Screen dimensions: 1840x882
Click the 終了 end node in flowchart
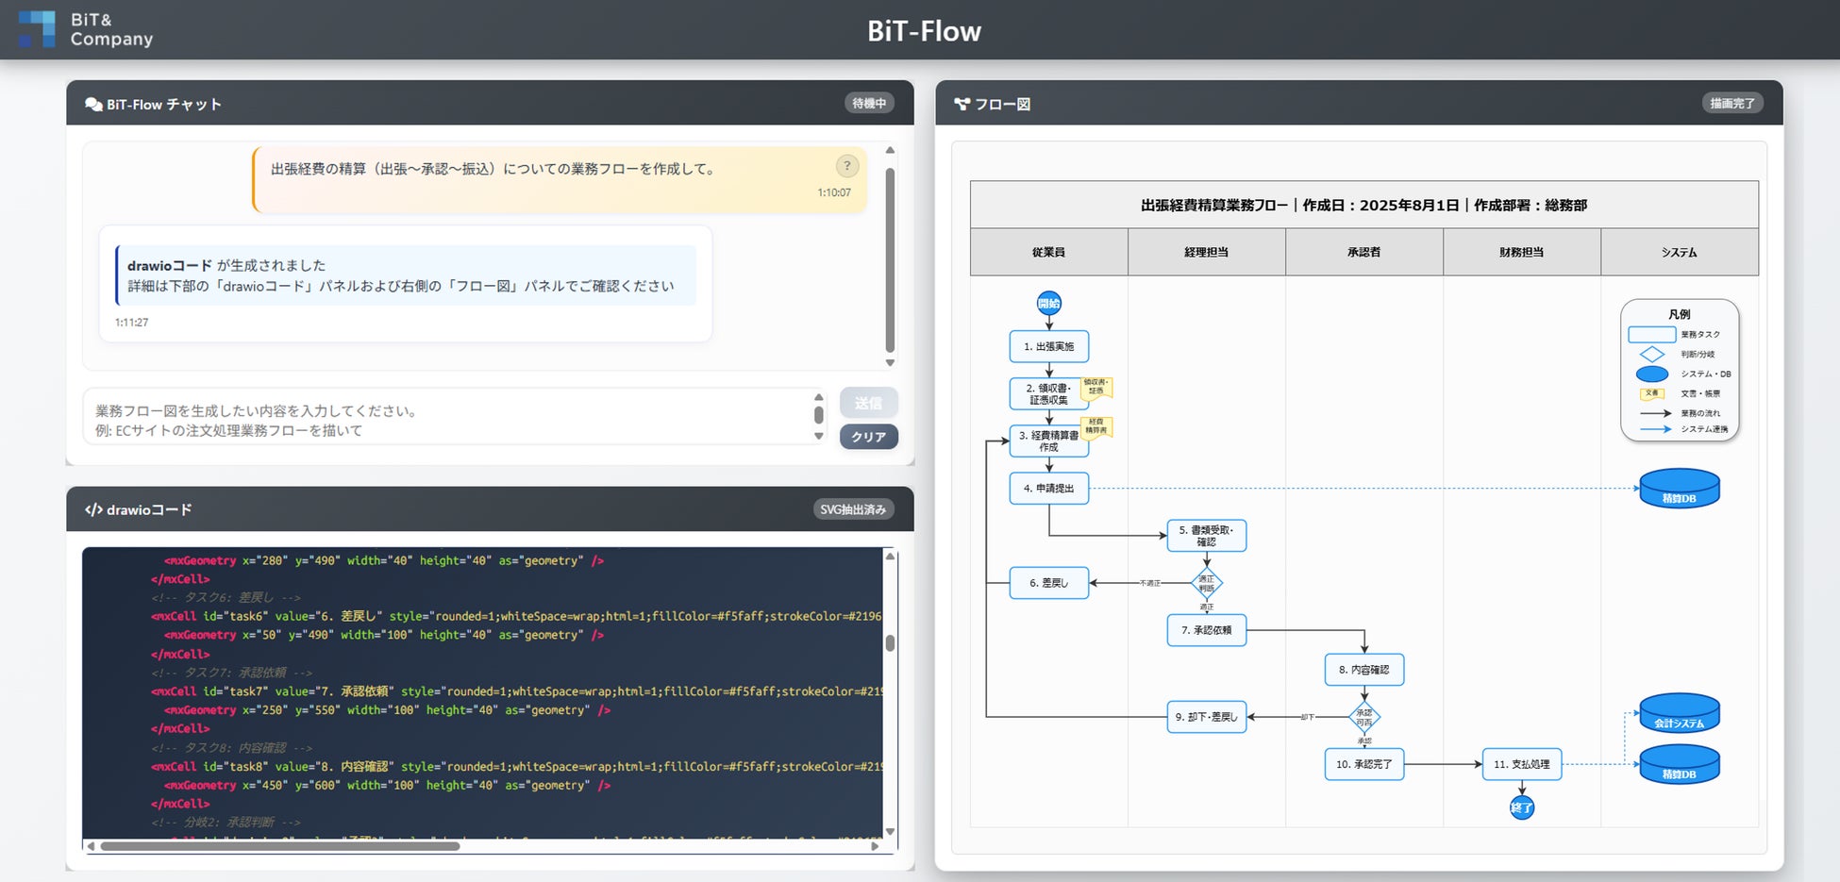pos(1521,807)
